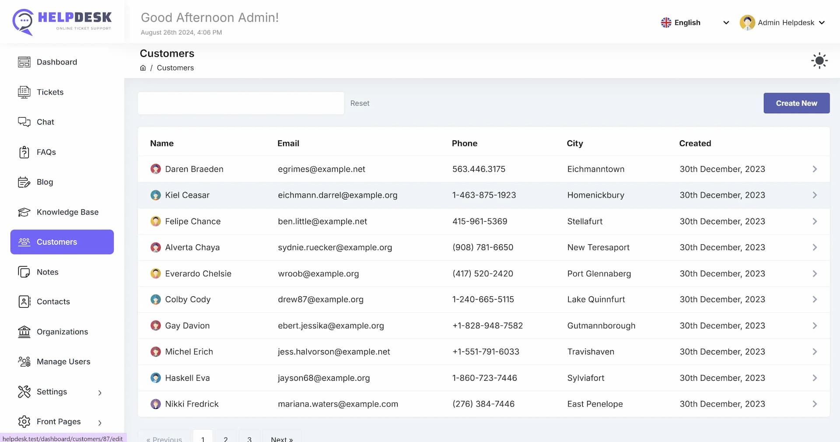Open Organizations from the sidebar
The image size is (840, 442).
pos(62,332)
